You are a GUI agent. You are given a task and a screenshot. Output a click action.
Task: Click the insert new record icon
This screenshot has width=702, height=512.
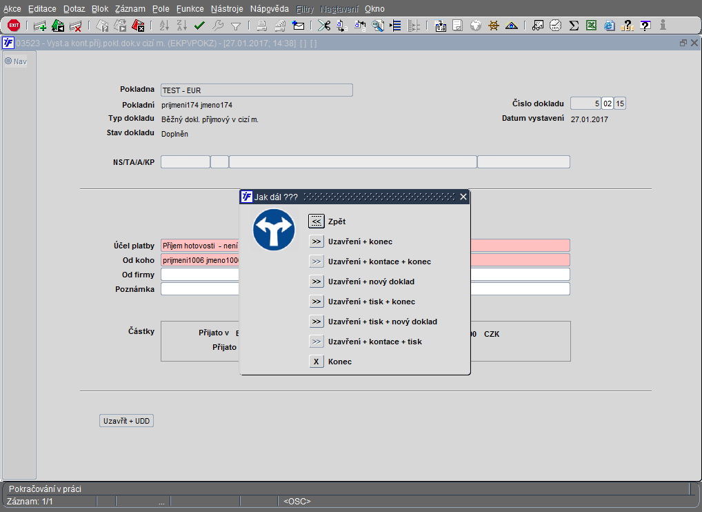40,26
